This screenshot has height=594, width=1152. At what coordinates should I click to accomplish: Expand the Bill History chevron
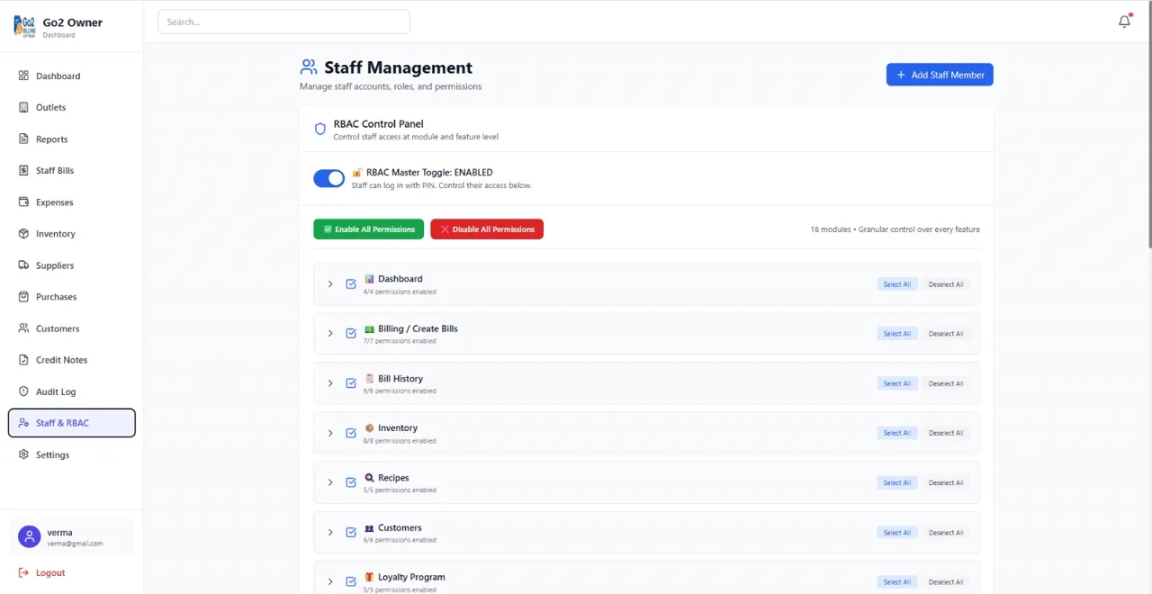point(330,383)
